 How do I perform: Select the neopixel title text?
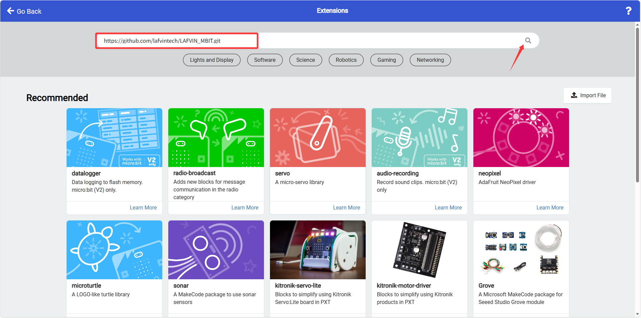489,173
